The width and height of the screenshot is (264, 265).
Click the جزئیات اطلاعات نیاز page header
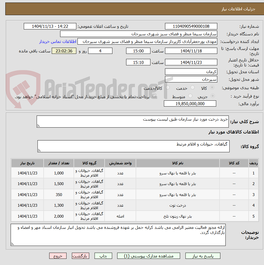[238, 9]
